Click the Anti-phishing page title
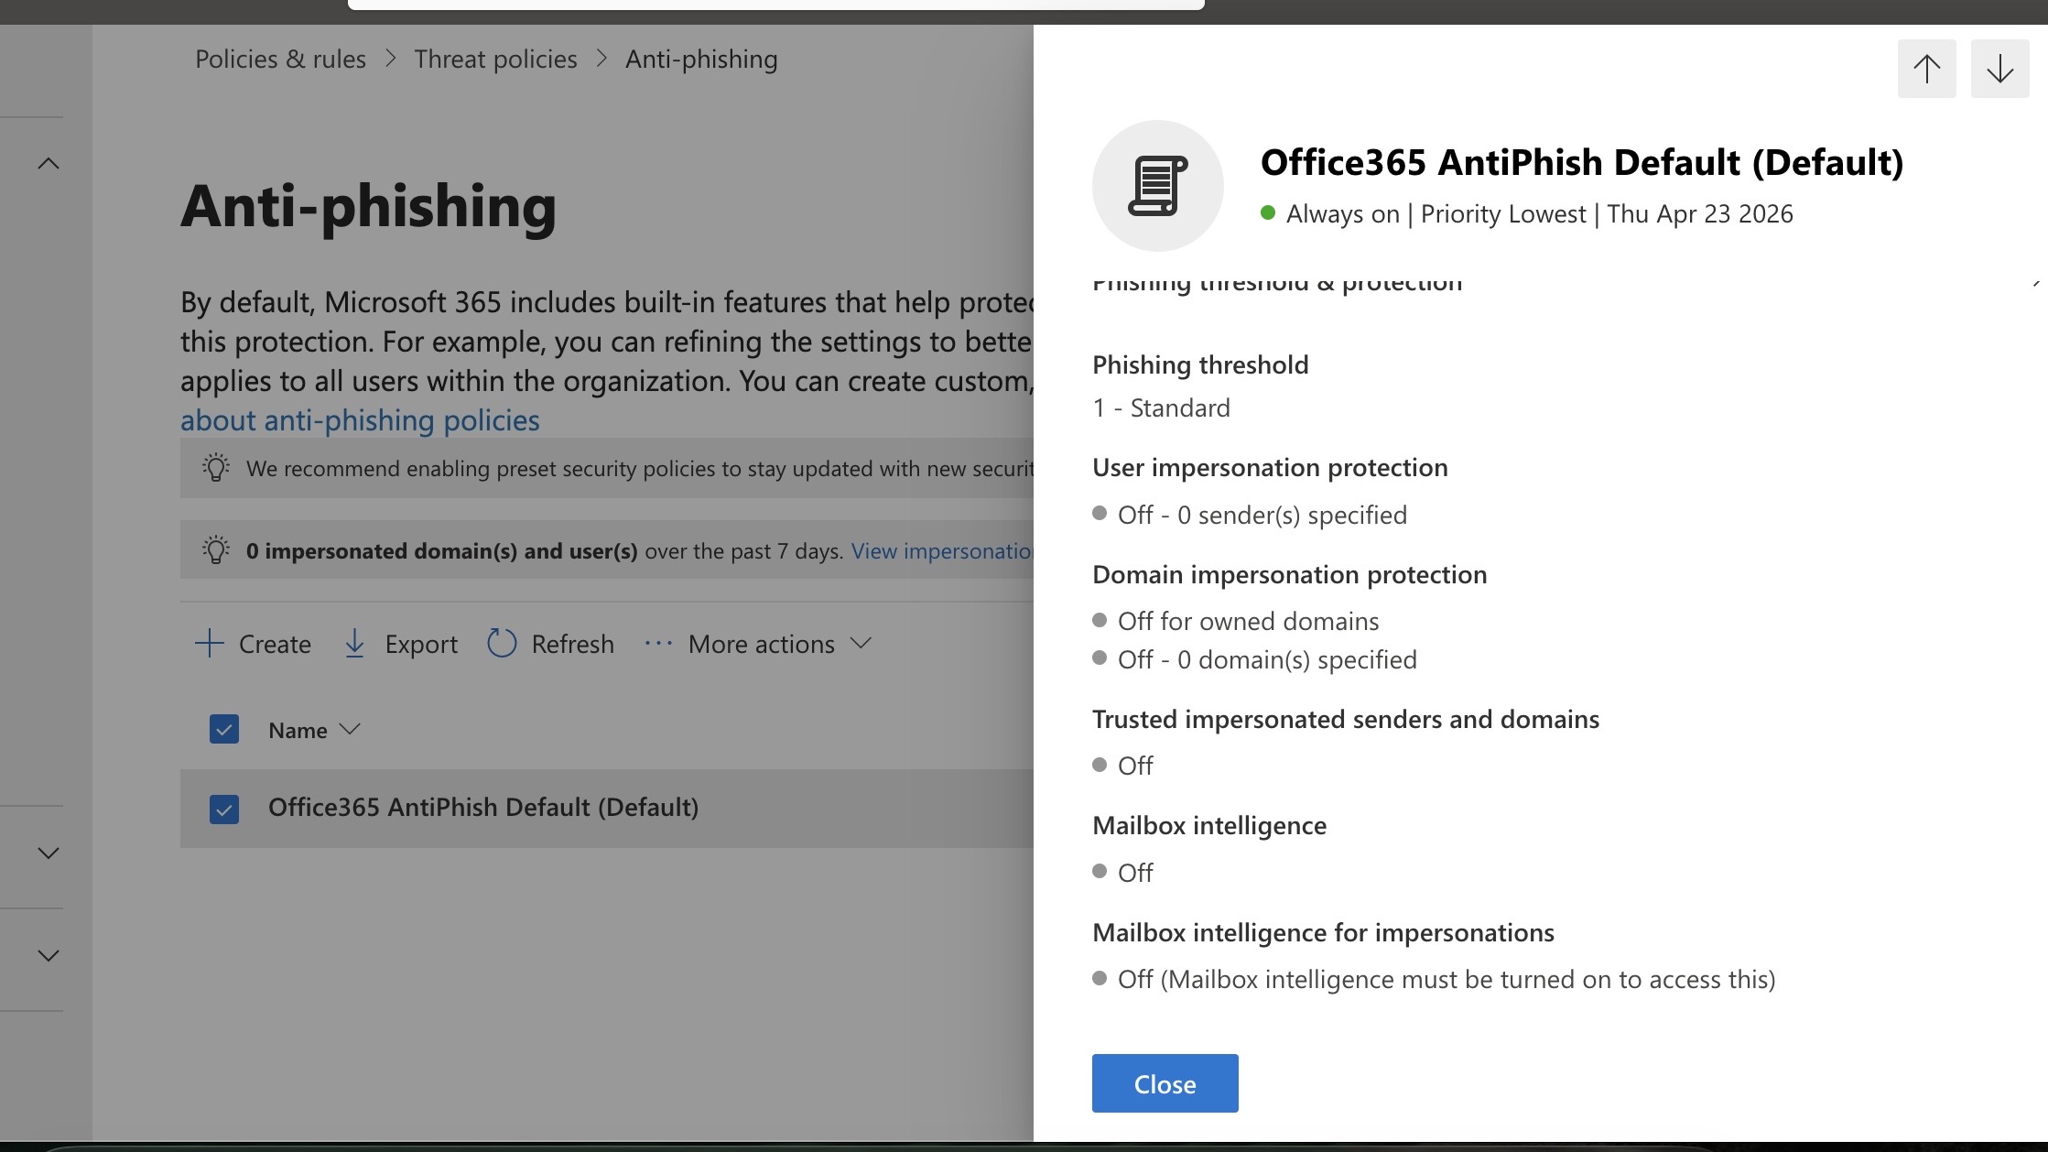 (x=368, y=206)
